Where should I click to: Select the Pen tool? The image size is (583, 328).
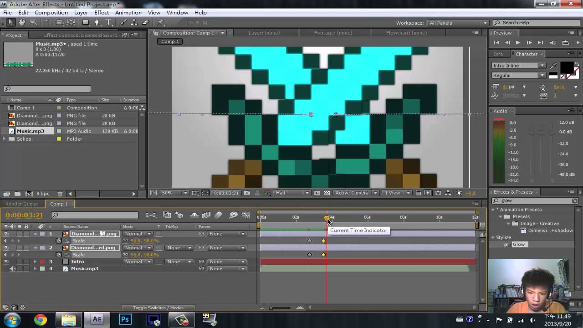pyautogui.click(x=97, y=22)
